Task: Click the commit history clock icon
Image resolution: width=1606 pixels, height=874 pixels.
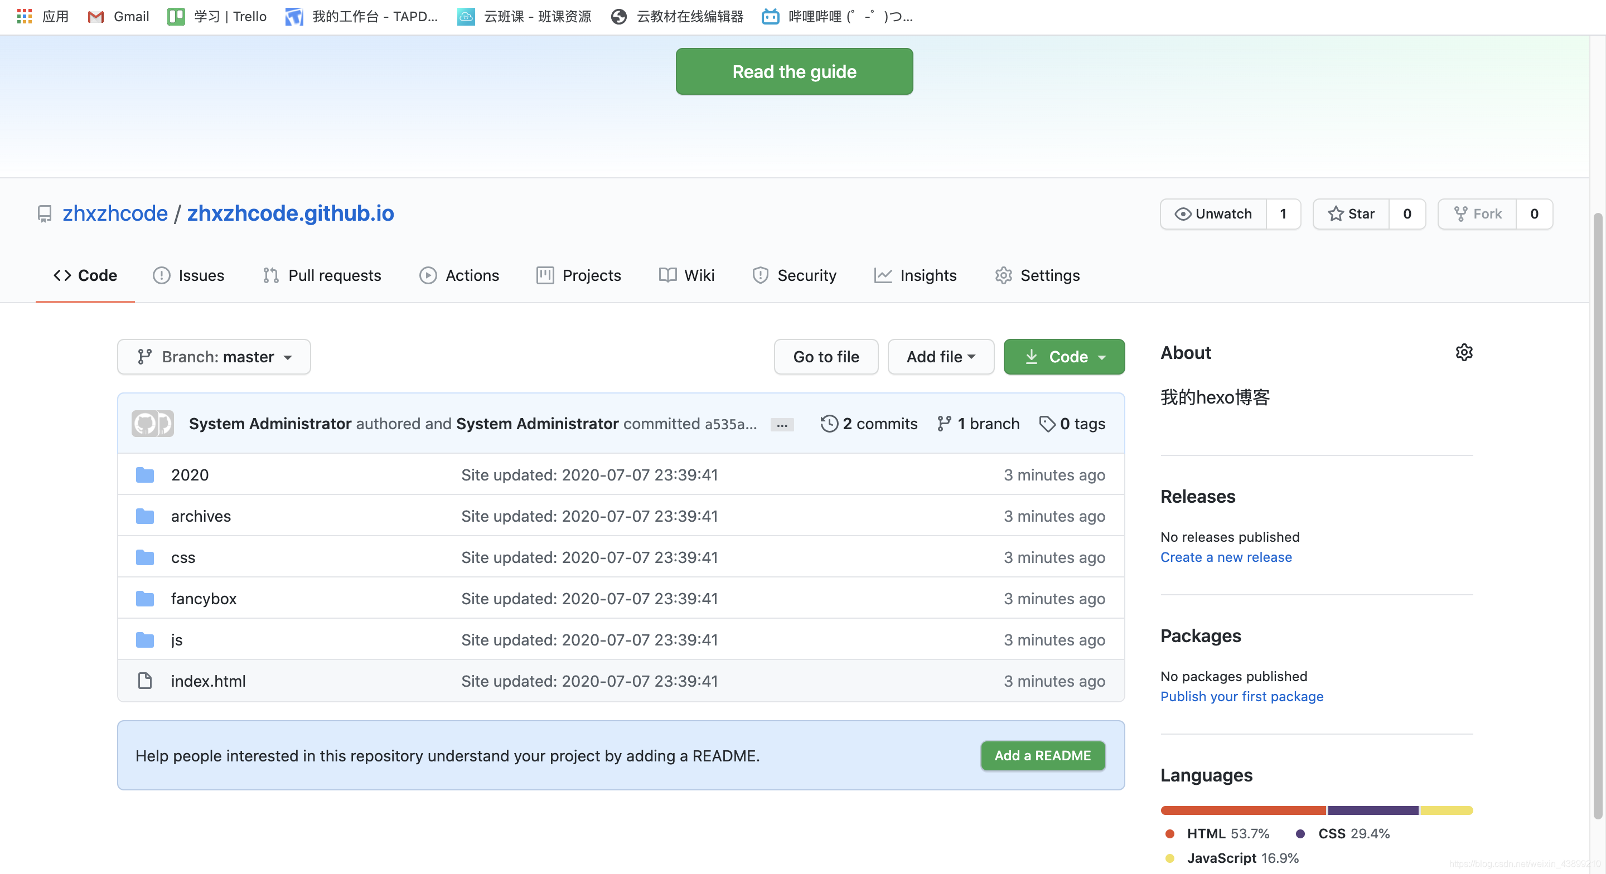Action: pyautogui.click(x=829, y=424)
